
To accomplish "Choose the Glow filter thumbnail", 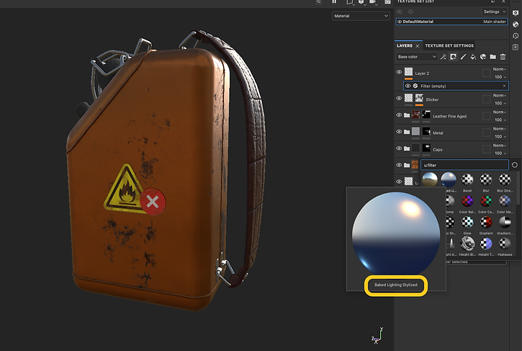I will click(x=467, y=222).
